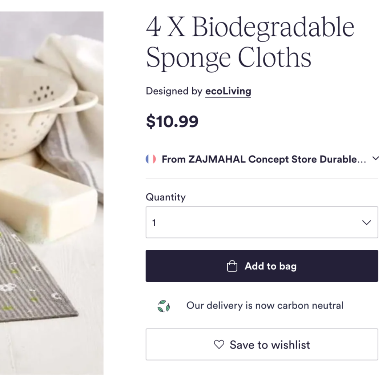Click the Add to bag button
This screenshot has height=382, width=382.
(262, 266)
